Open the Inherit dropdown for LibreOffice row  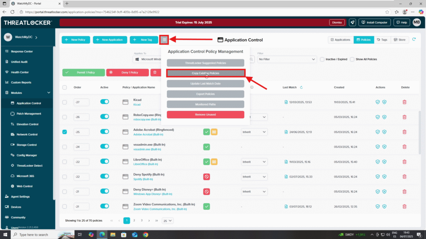tap(254, 162)
